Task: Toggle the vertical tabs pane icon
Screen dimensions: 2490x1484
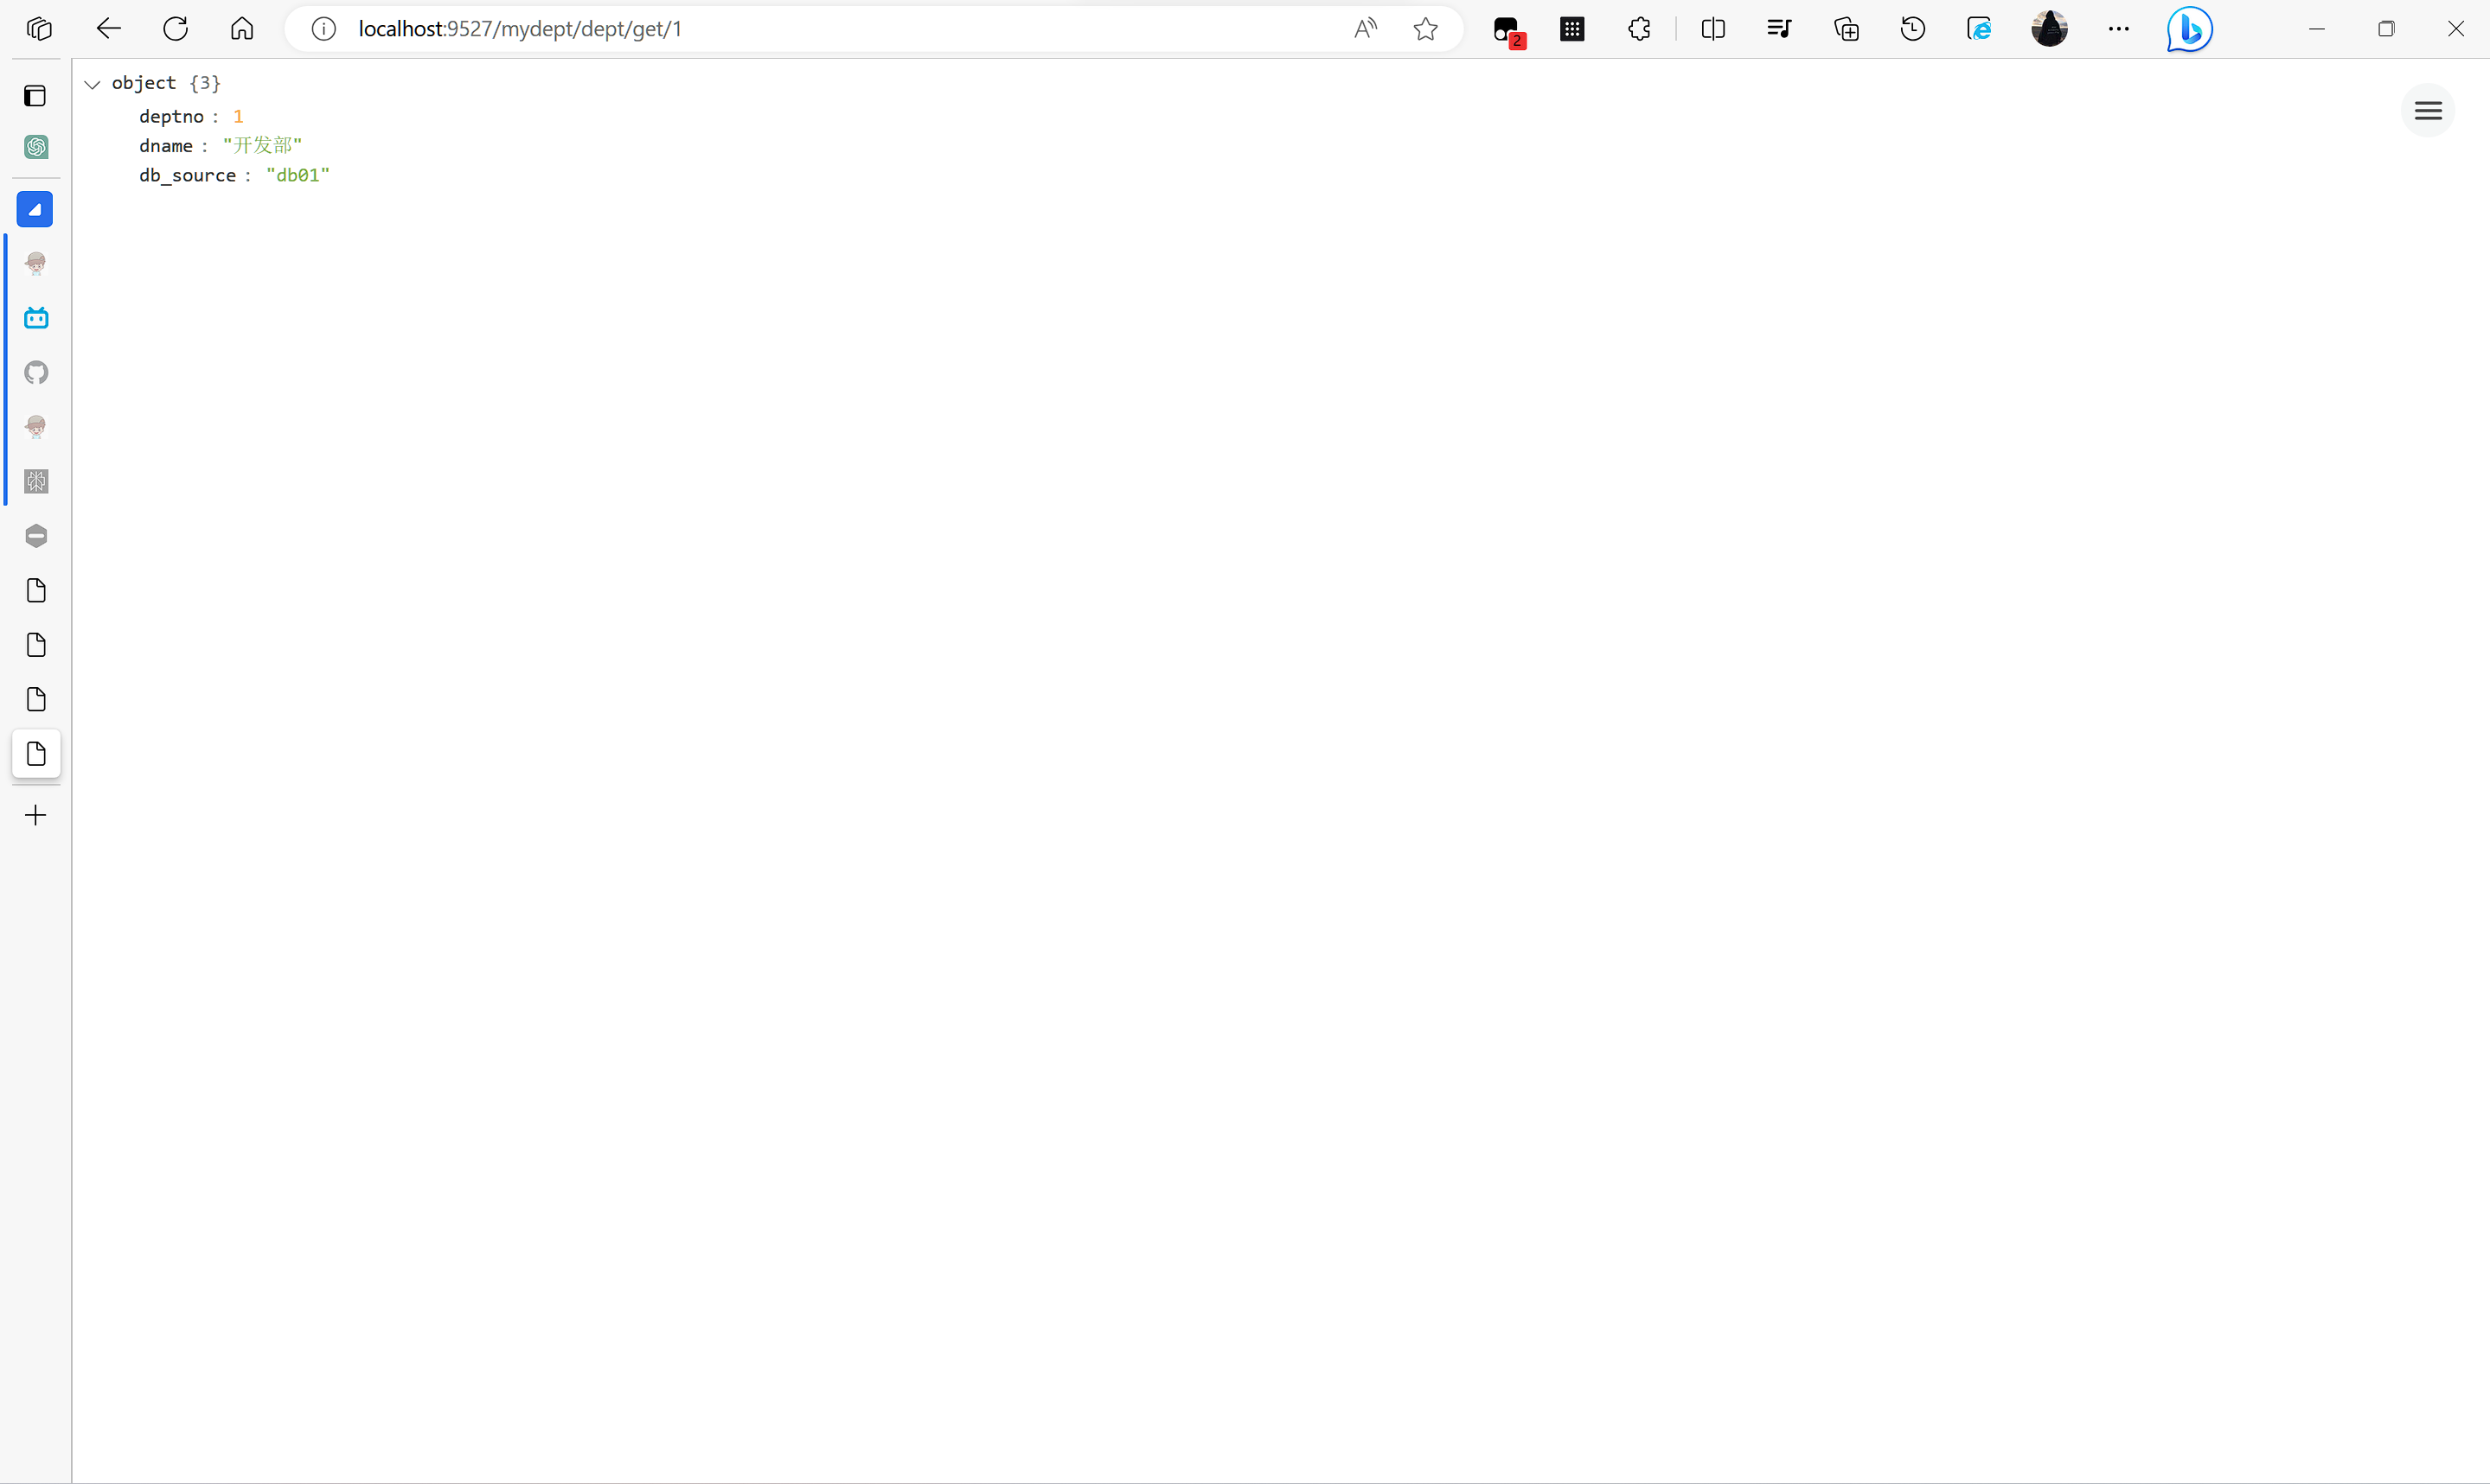Action: [x=36, y=96]
